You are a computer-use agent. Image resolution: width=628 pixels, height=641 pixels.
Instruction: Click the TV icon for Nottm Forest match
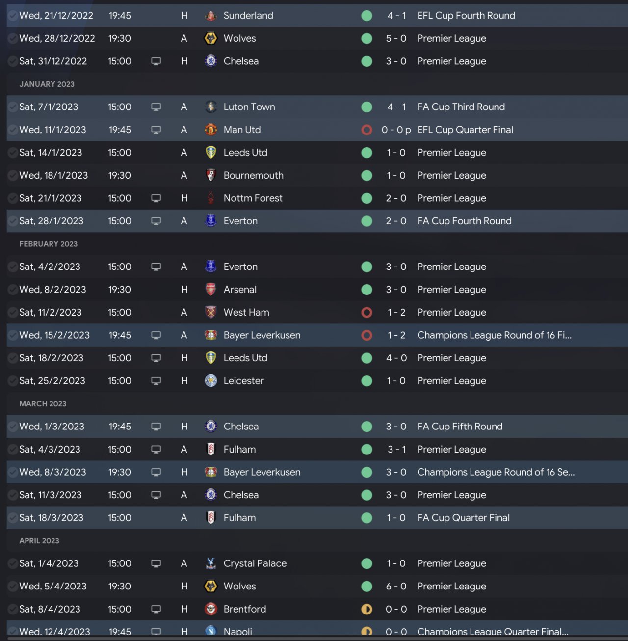click(x=156, y=198)
